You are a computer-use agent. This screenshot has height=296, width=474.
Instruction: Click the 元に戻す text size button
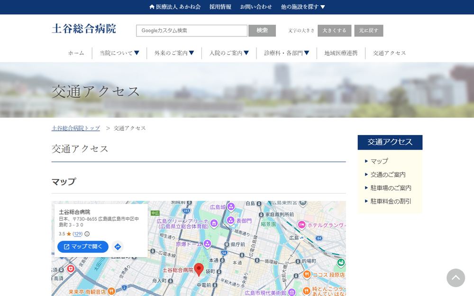368,30
